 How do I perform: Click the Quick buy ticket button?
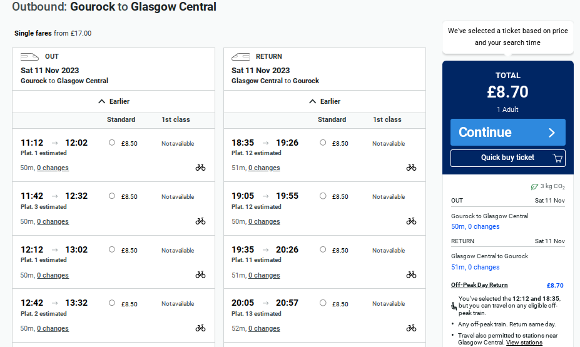click(x=507, y=158)
